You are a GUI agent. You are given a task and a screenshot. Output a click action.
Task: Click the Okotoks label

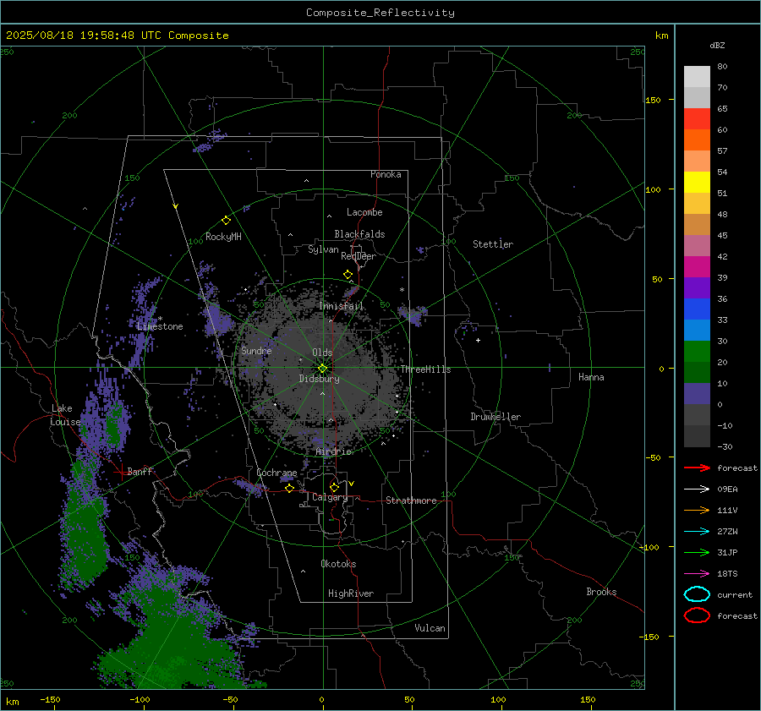click(x=338, y=564)
